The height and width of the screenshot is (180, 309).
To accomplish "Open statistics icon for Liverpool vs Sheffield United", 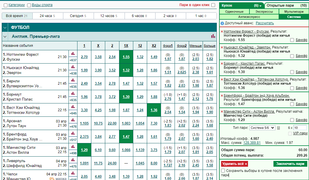I will [x=73, y=160].
